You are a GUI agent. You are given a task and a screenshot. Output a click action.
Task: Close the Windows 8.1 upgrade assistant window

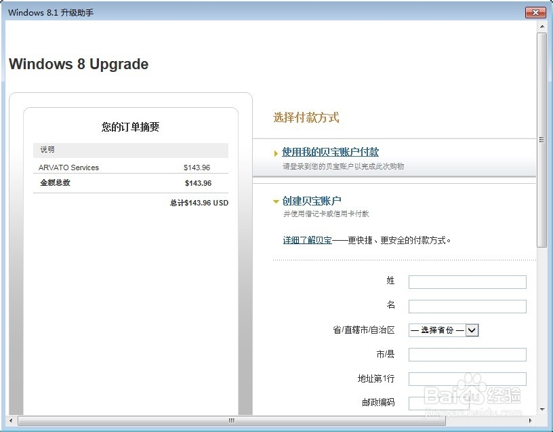(535, 12)
